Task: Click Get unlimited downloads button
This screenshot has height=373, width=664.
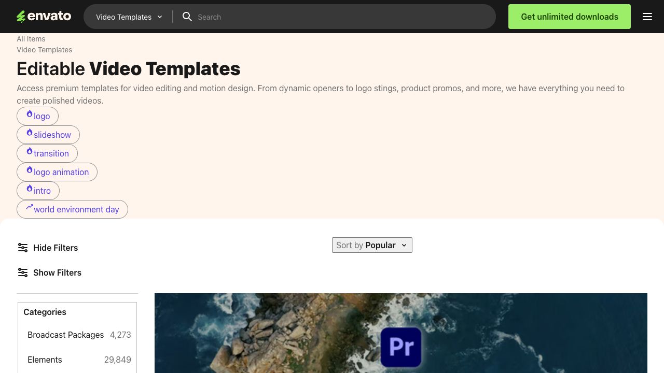Action: point(569,17)
